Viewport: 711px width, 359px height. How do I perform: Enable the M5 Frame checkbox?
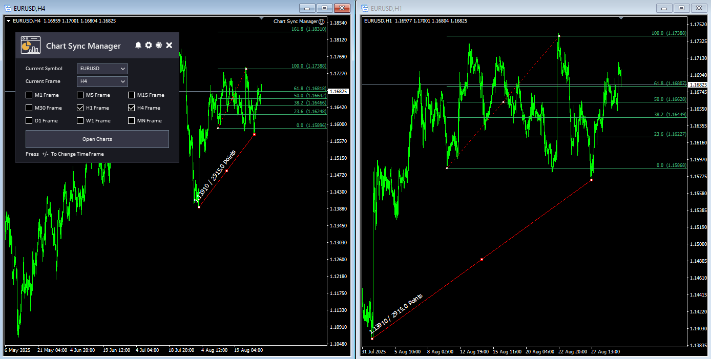(x=80, y=95)
